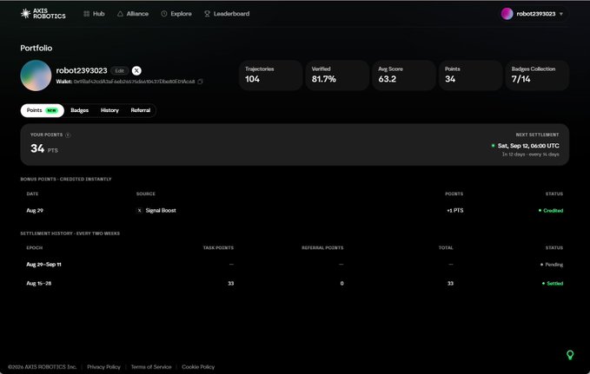590x374 pixels.
Task: Open the linked X account icon
Action: 136,70
